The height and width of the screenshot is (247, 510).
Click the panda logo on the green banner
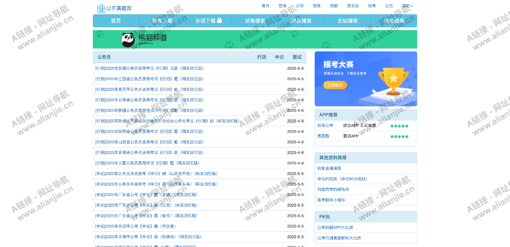click(x=128, y=39)
